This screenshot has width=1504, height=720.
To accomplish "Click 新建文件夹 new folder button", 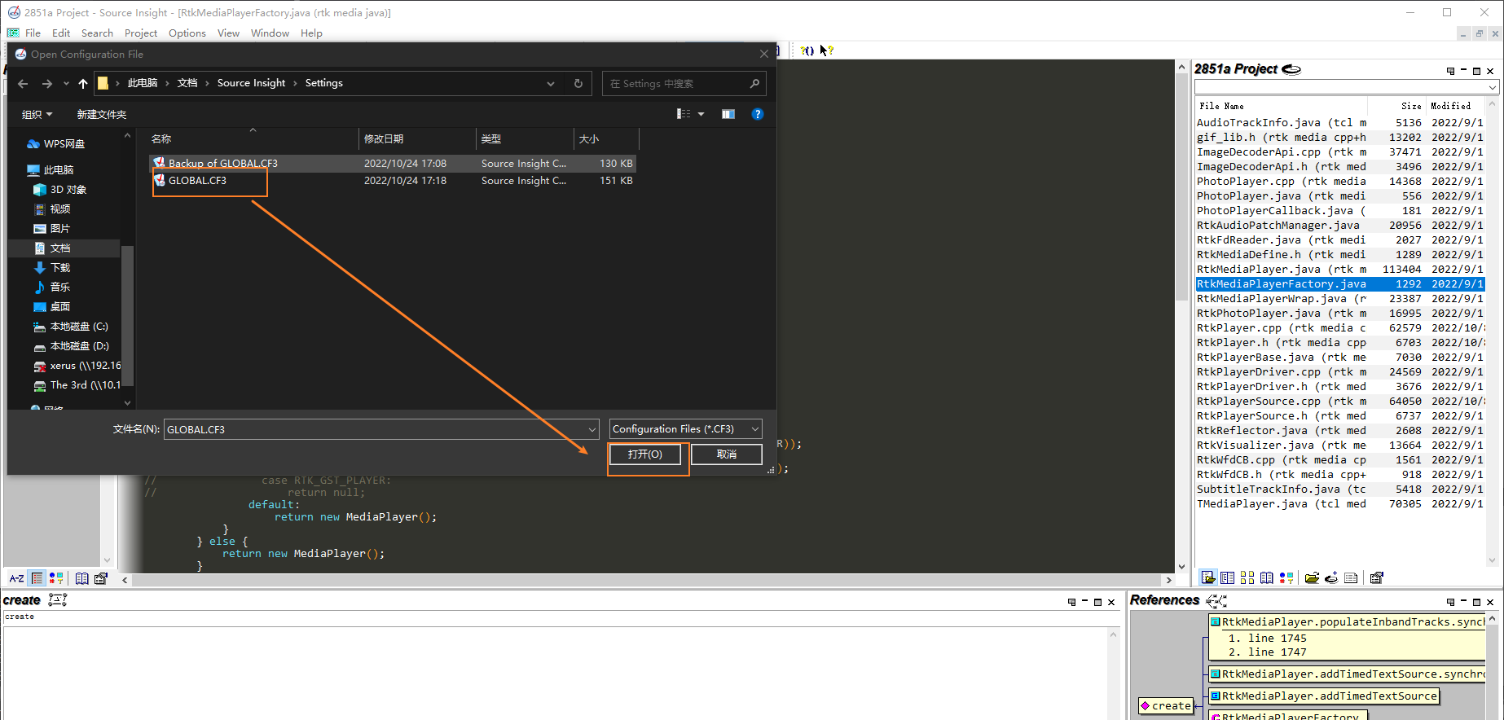I will (102, 115).
